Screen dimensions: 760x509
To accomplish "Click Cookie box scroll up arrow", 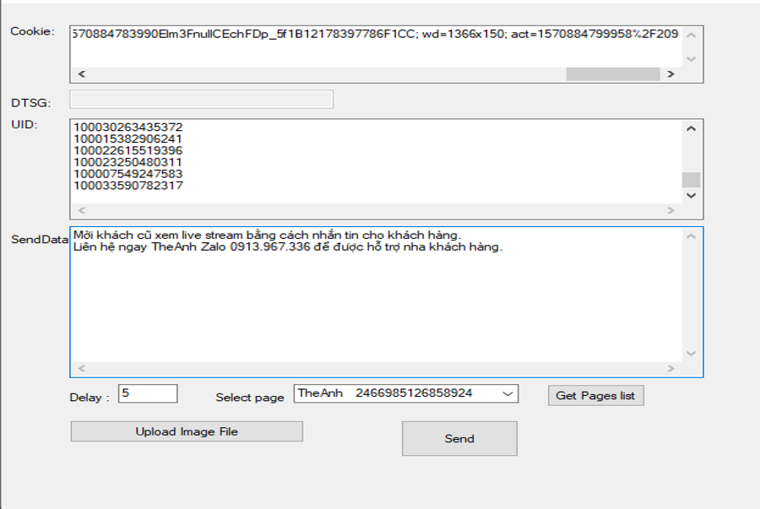I will (692, 35).
